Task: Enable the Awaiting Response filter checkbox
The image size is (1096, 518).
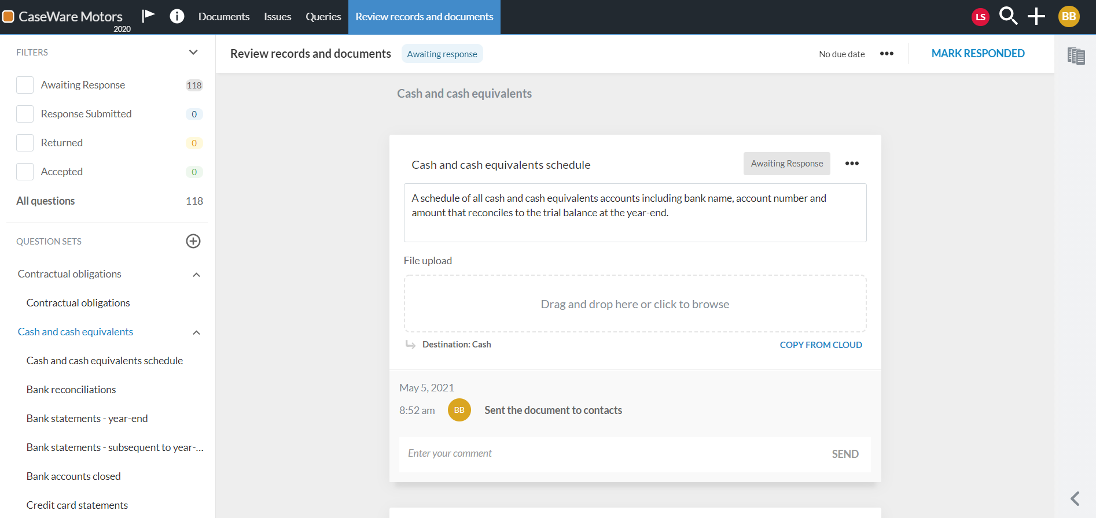Action: 25,85
